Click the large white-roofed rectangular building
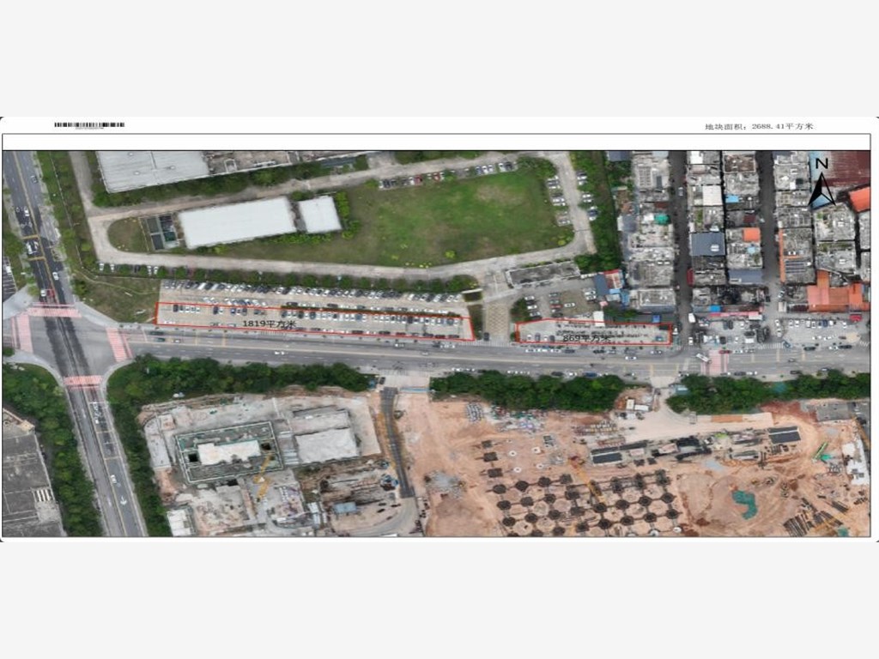Image resolution: width=879 pixels, height=659 pixels. point(236,221)
